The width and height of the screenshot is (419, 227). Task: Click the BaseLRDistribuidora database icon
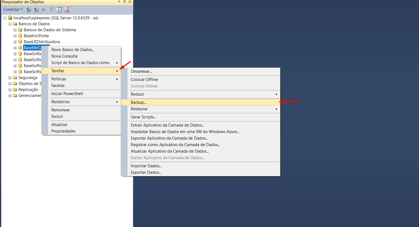(20, 42)
